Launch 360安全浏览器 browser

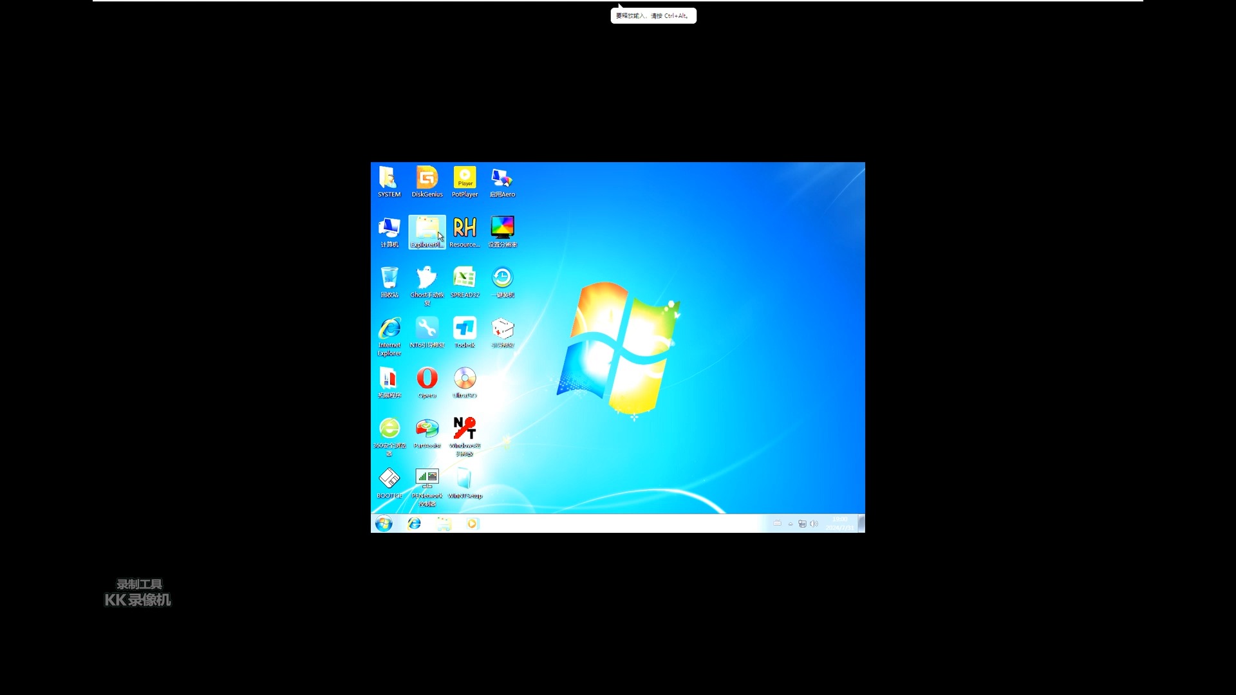(x=389, y=428)
